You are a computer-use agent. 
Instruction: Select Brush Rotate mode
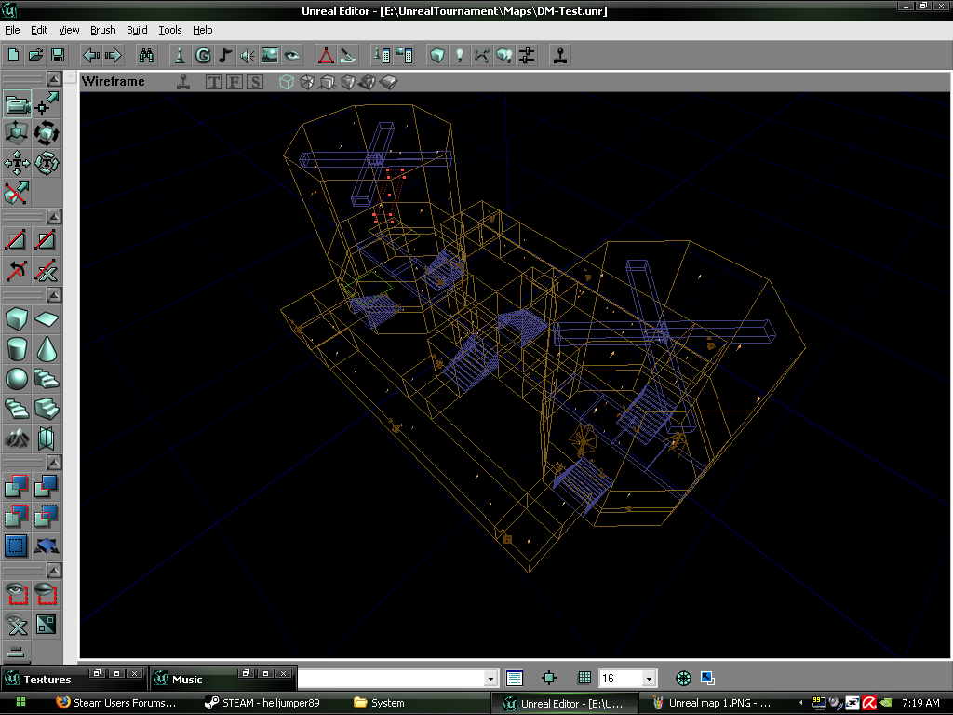tap(47, 134)
